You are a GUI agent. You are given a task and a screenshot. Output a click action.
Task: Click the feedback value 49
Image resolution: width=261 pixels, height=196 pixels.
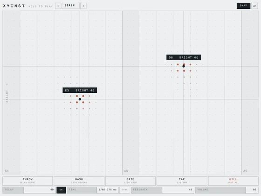click(191, 189)
